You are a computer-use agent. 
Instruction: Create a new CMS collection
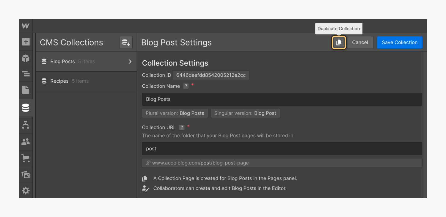coord(126,43)
